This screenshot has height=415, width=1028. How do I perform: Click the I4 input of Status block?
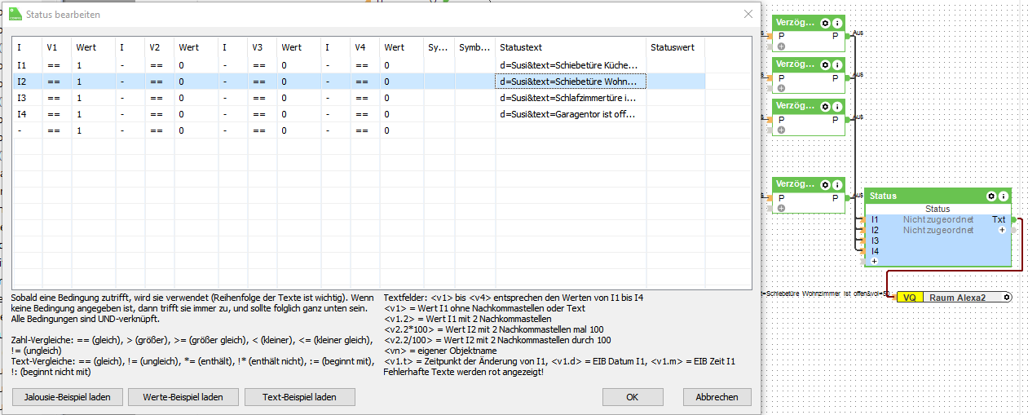(875, 252)
